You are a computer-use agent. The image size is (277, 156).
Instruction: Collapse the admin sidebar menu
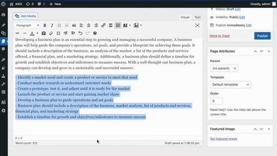point(3,111)
